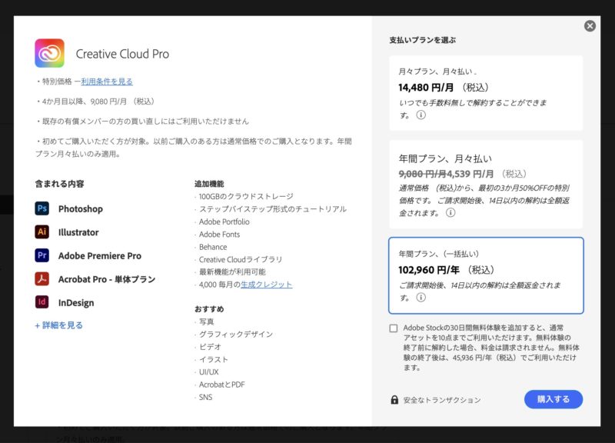Screen dimensions: 615x443
Task: Click the Photoshop app icon
Action: point(42,208)
